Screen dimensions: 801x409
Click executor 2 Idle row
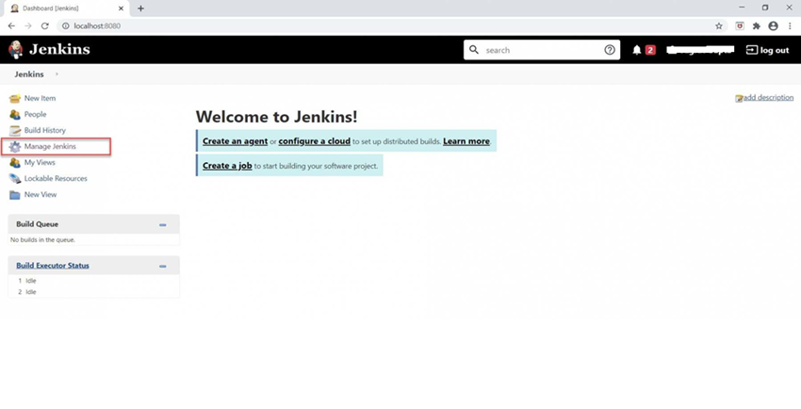coord(93,292)
